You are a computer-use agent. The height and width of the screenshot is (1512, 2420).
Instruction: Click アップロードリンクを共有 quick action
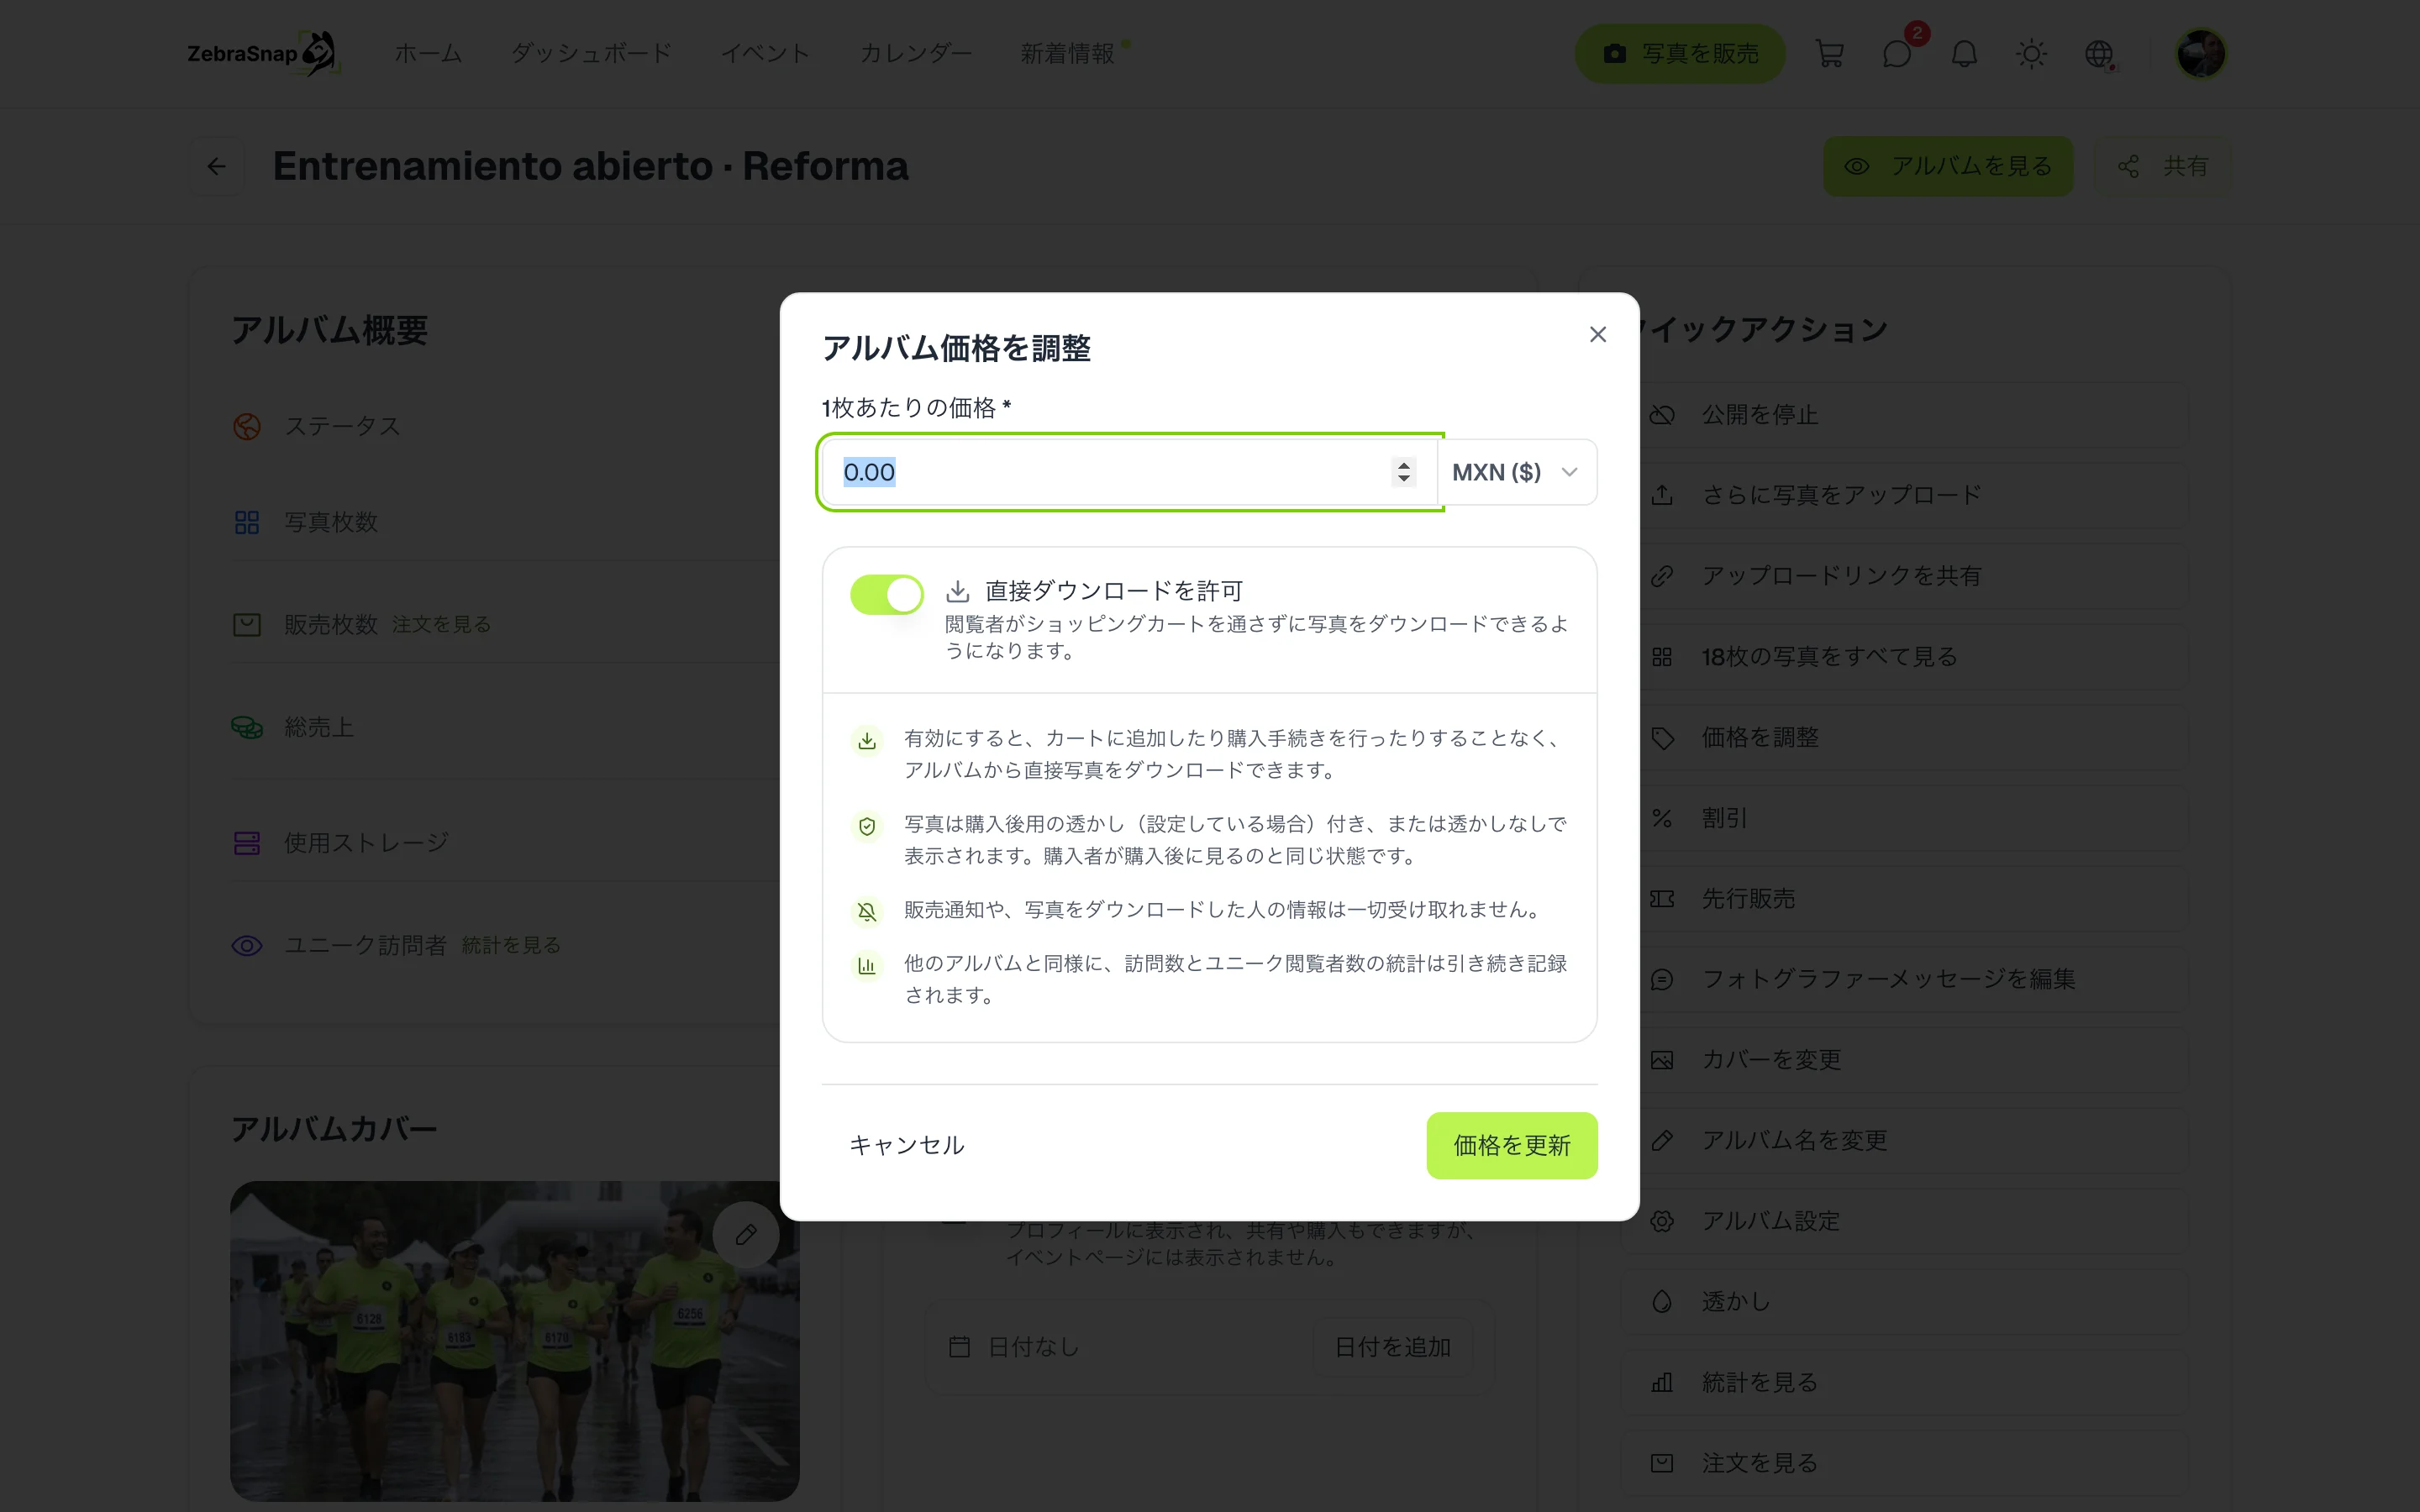coord(1905,576)
